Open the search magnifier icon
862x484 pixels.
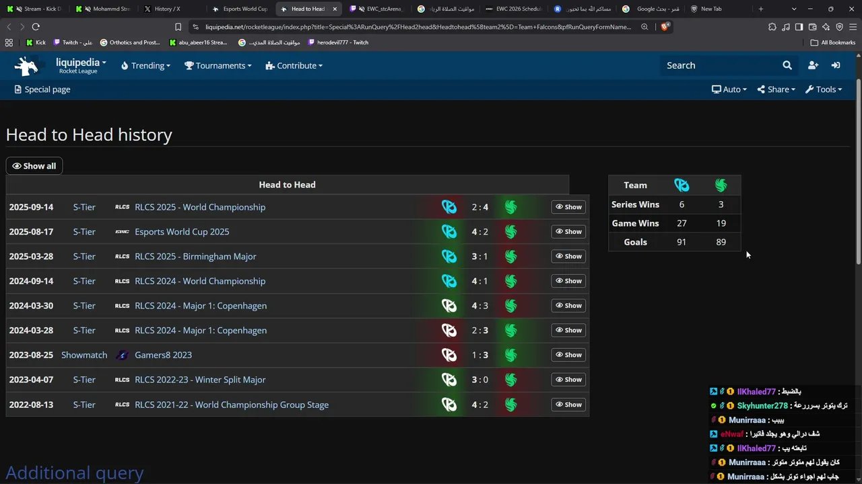coord(787,65)
